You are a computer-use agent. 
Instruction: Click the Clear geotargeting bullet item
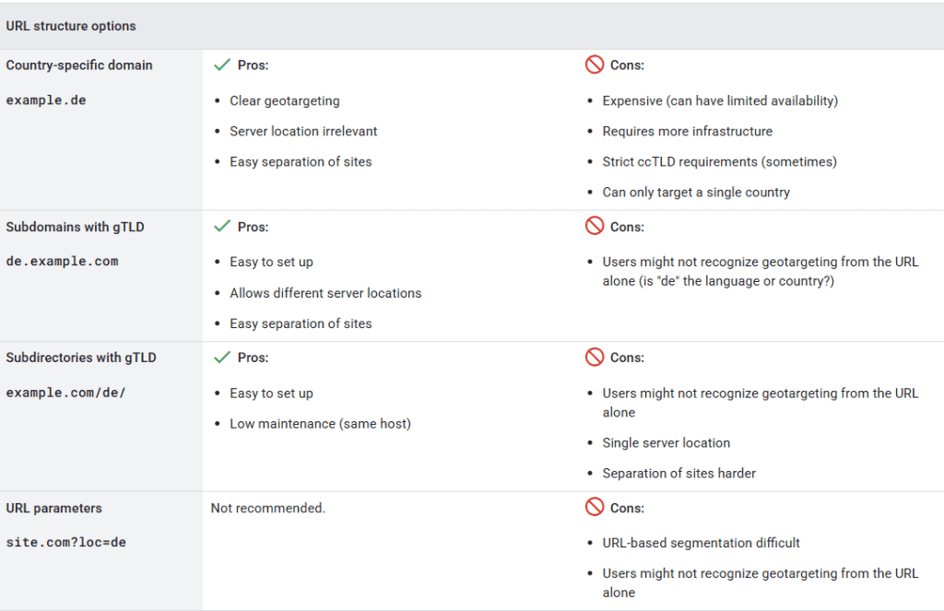tap(285, 100)
